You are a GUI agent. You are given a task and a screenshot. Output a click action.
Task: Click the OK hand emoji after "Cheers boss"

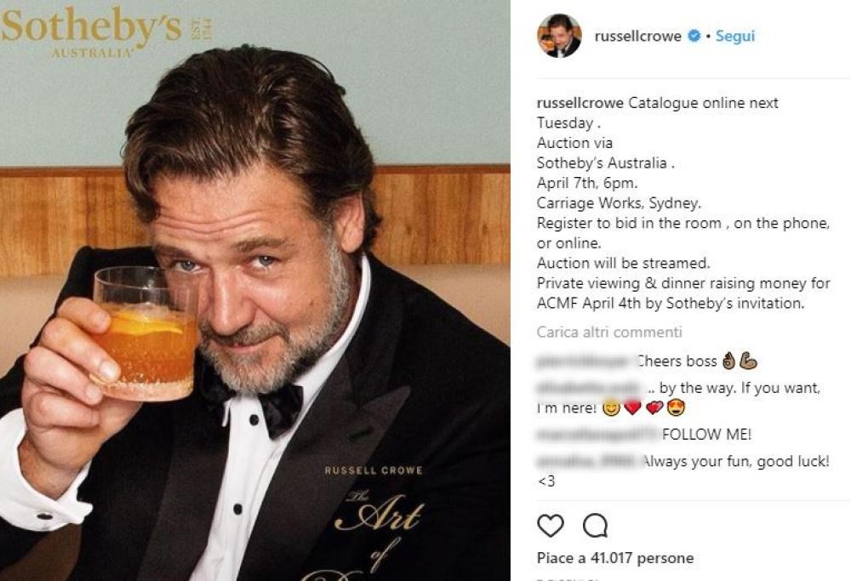[728, 362]
